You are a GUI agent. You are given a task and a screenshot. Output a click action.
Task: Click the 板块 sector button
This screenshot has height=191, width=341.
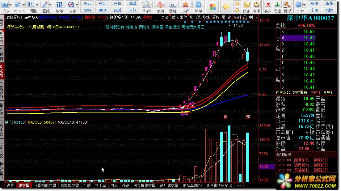click(x=314, y=3)
